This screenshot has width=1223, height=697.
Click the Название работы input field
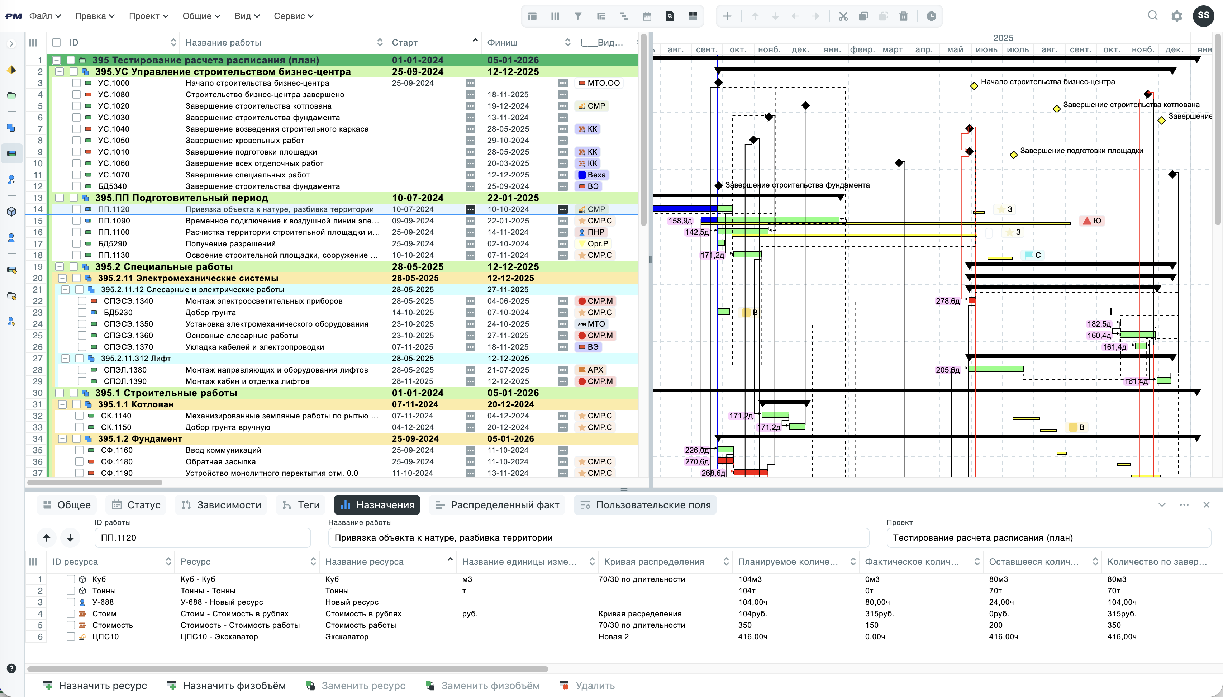(598, 537)
